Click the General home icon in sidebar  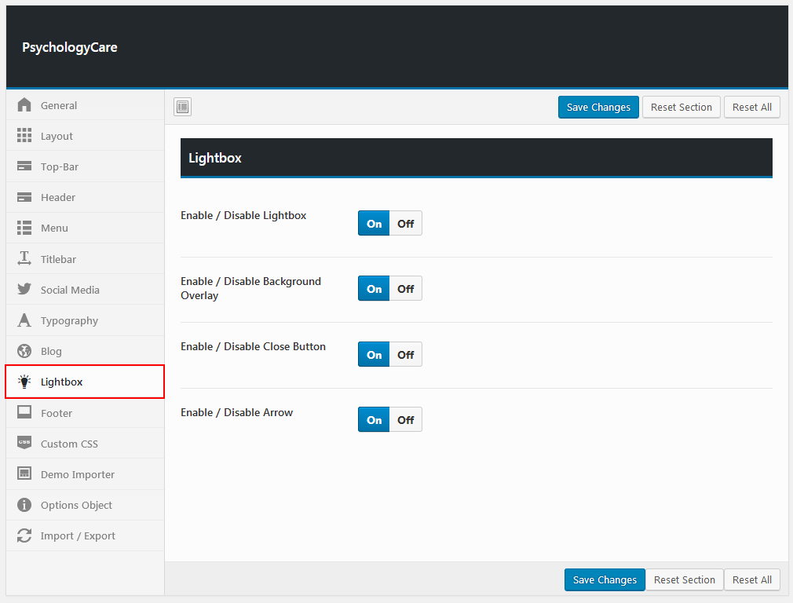coord(24,105)
